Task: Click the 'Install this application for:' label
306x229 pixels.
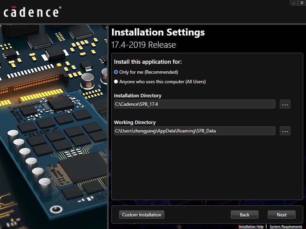Action: pyautogui.click(x=148, y=62)
